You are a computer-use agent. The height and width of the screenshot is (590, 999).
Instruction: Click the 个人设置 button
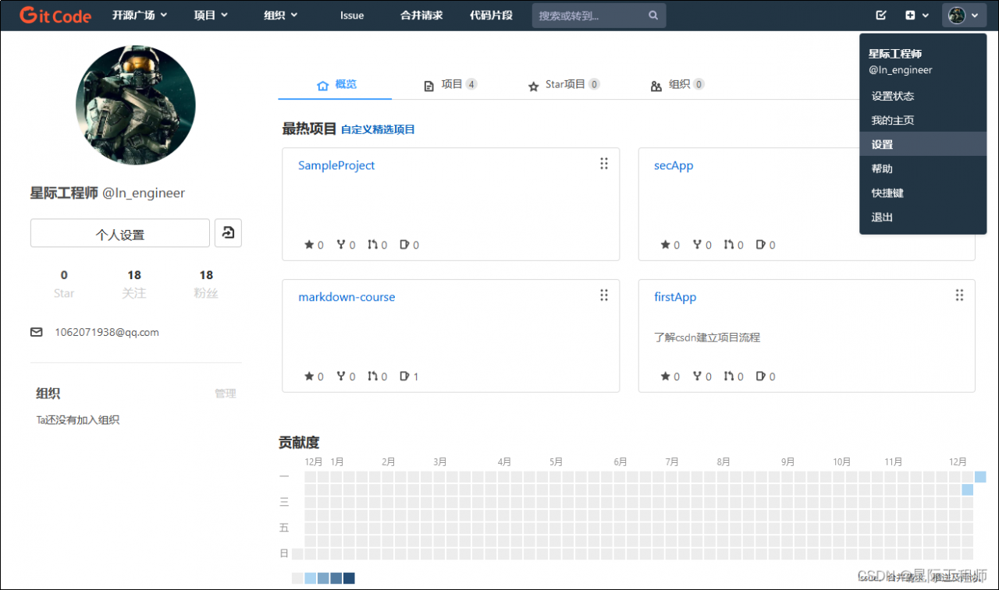click(x=120, y=233)
